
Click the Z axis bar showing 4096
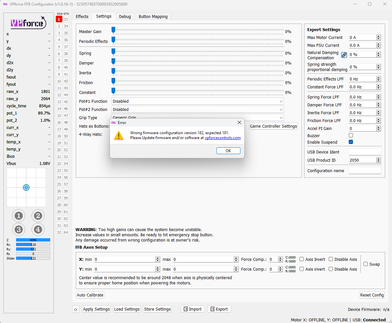pyautogui.click(x=33, y=240)
